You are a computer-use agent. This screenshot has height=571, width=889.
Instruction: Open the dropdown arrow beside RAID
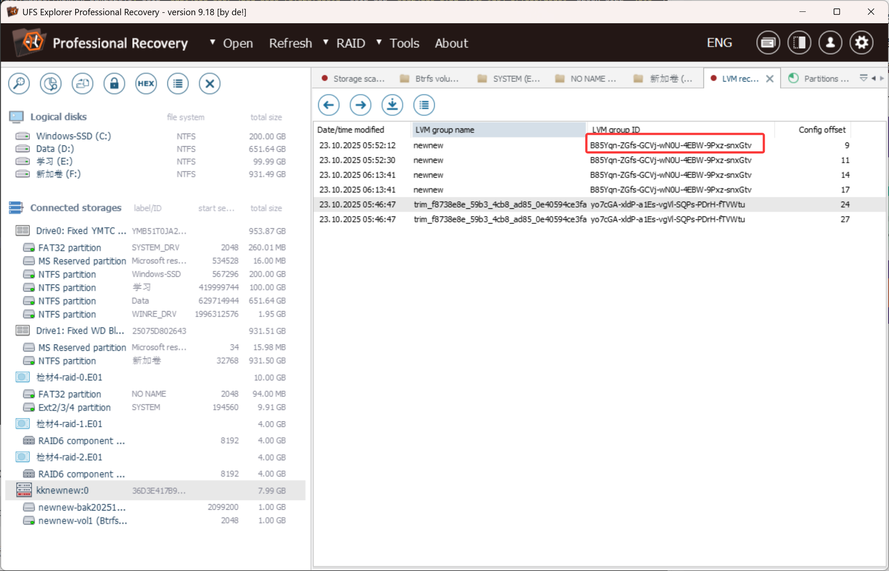[326, 42]
